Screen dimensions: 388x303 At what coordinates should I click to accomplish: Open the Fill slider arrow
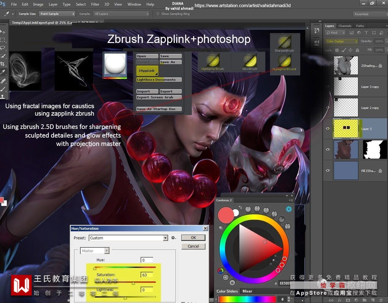tap(386, 50)
